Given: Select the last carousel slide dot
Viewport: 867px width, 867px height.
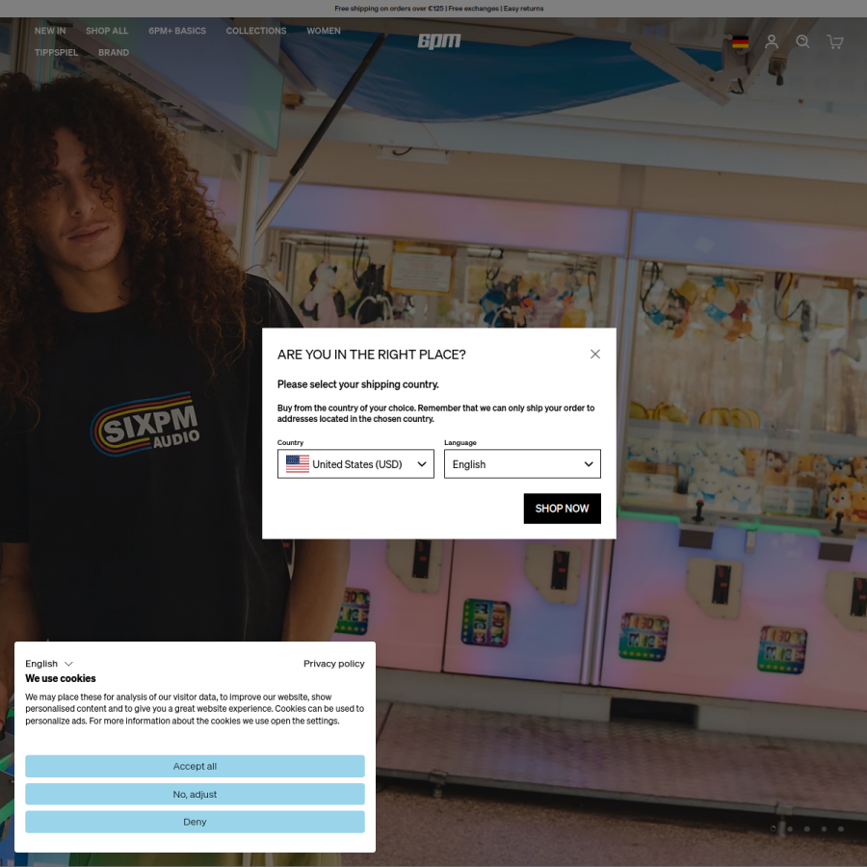Looking at the screenshot, I should click(840, 828).
